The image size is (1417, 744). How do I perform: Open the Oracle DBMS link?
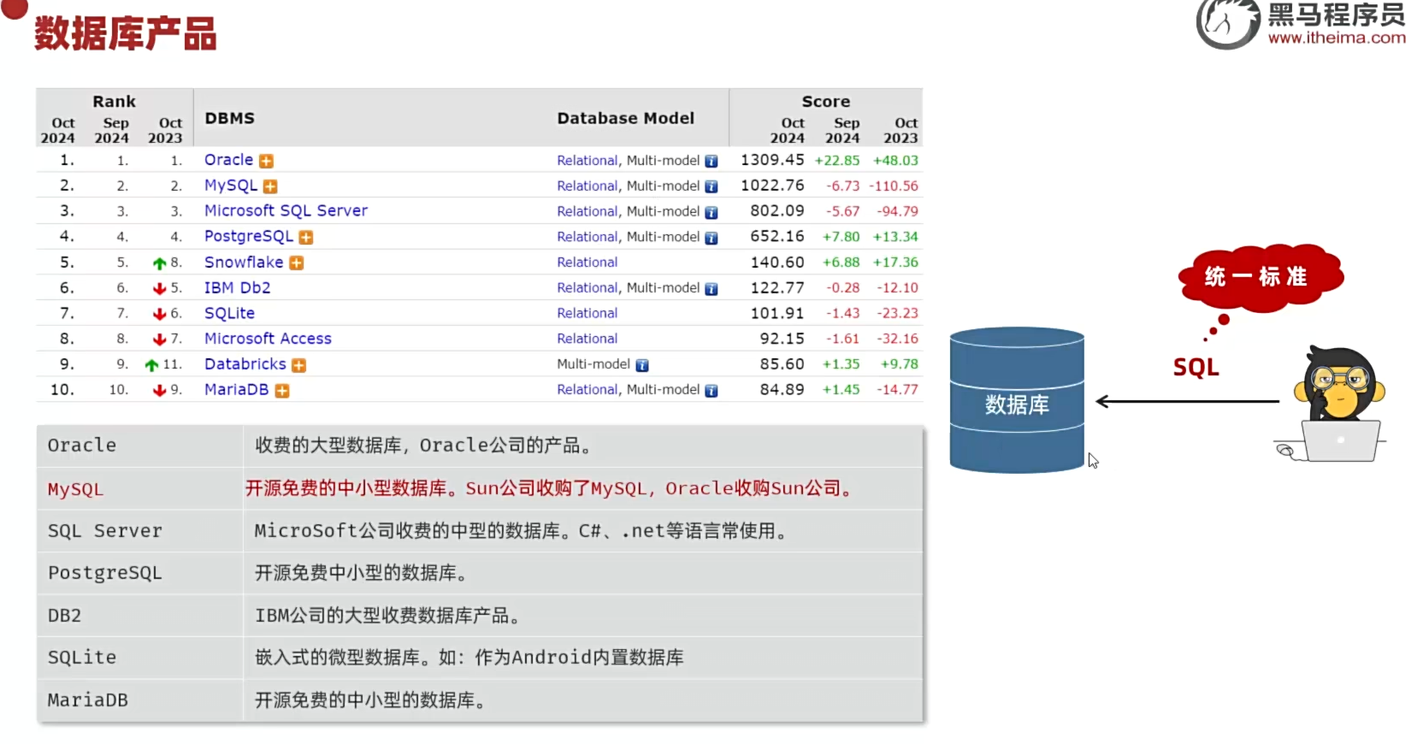pyautogui.click(x=228, y=160)
